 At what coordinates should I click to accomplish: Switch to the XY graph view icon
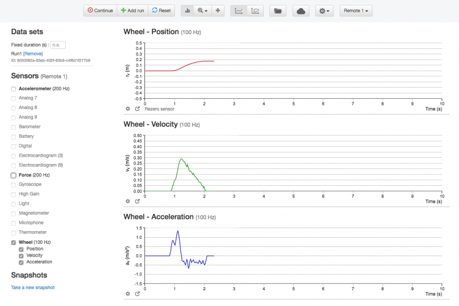click(255, 11)
